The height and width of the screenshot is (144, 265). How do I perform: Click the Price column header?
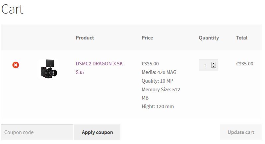[x=147, y=38]
